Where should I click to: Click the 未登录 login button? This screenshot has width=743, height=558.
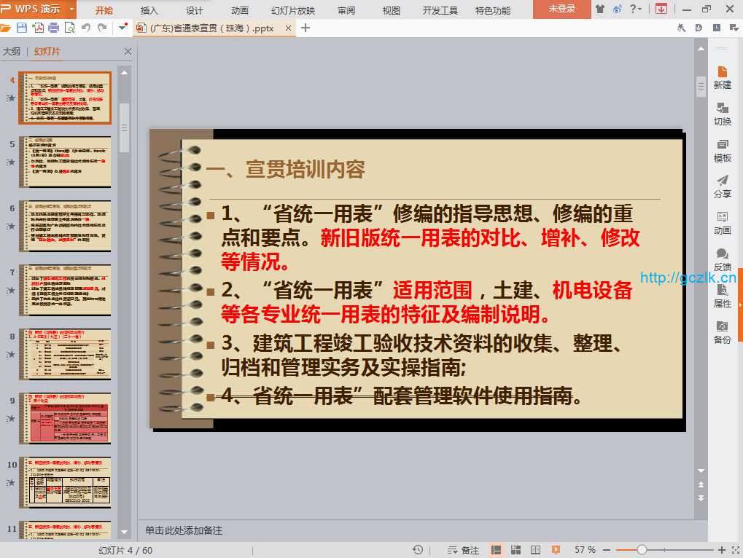[561, 9]
